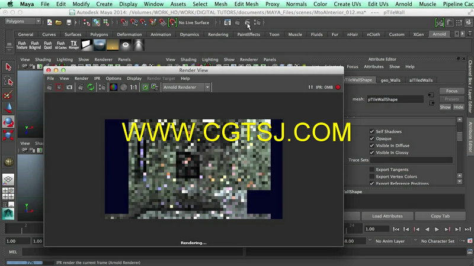Open Render Settings icon on status line

point(257,22)
